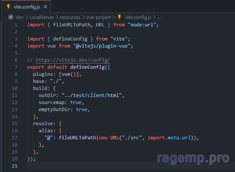235x172 pixels.
Task: Click the "./src" string on line 17
Action: tap(132, 138)
